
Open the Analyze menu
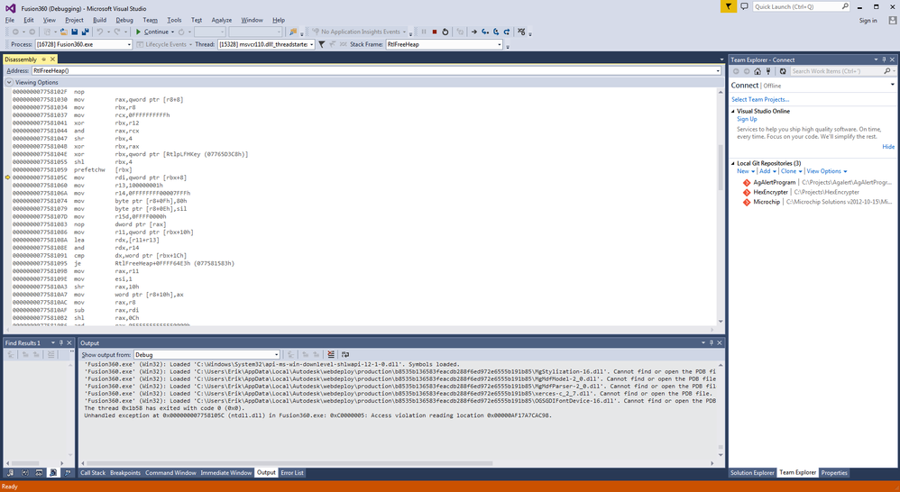click(222, 20)
